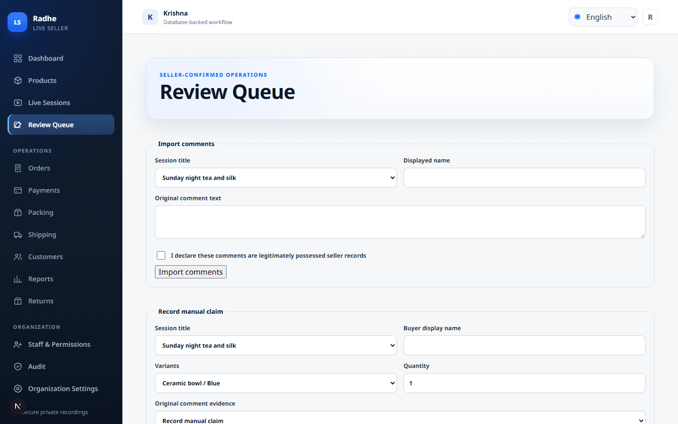Focus the Buyer display name field
The image size is (678, 424).
pyautogui.click(x=525, y=345)
